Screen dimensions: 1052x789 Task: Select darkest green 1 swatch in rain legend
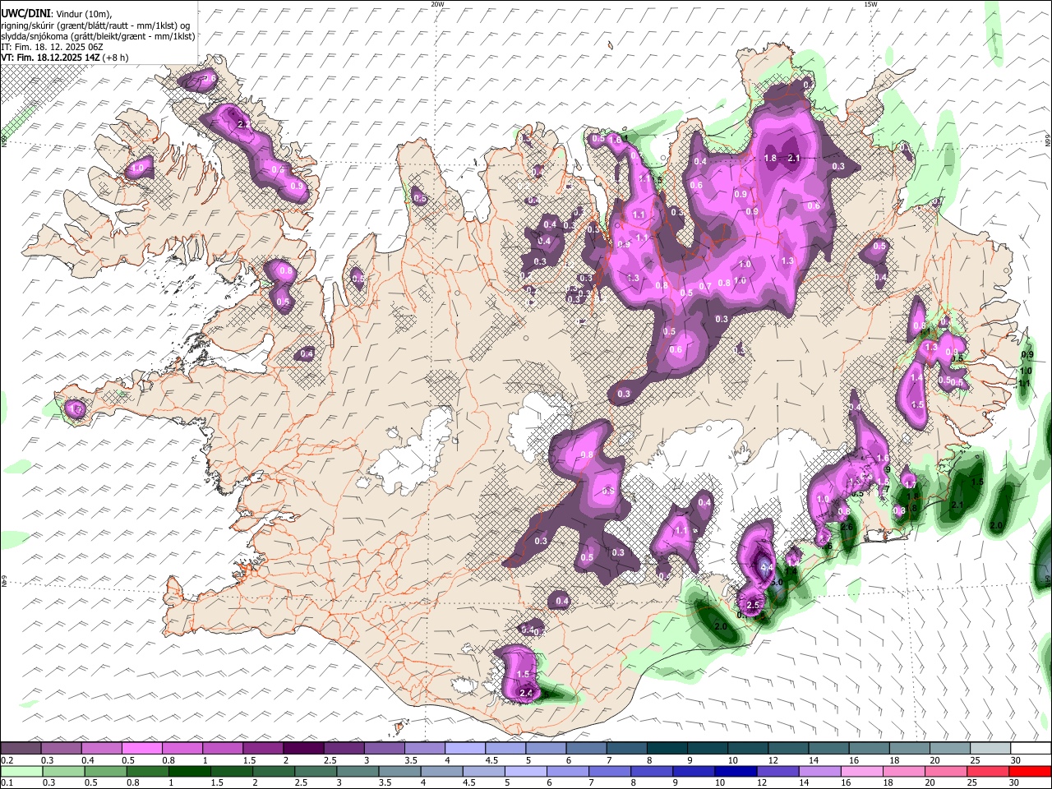(x=190, y=771)
